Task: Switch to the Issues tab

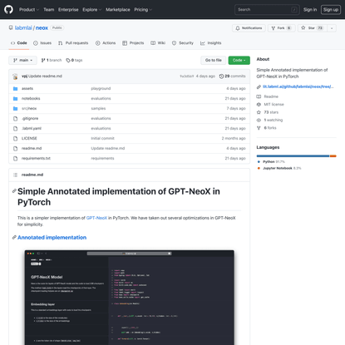Action: 42,43
